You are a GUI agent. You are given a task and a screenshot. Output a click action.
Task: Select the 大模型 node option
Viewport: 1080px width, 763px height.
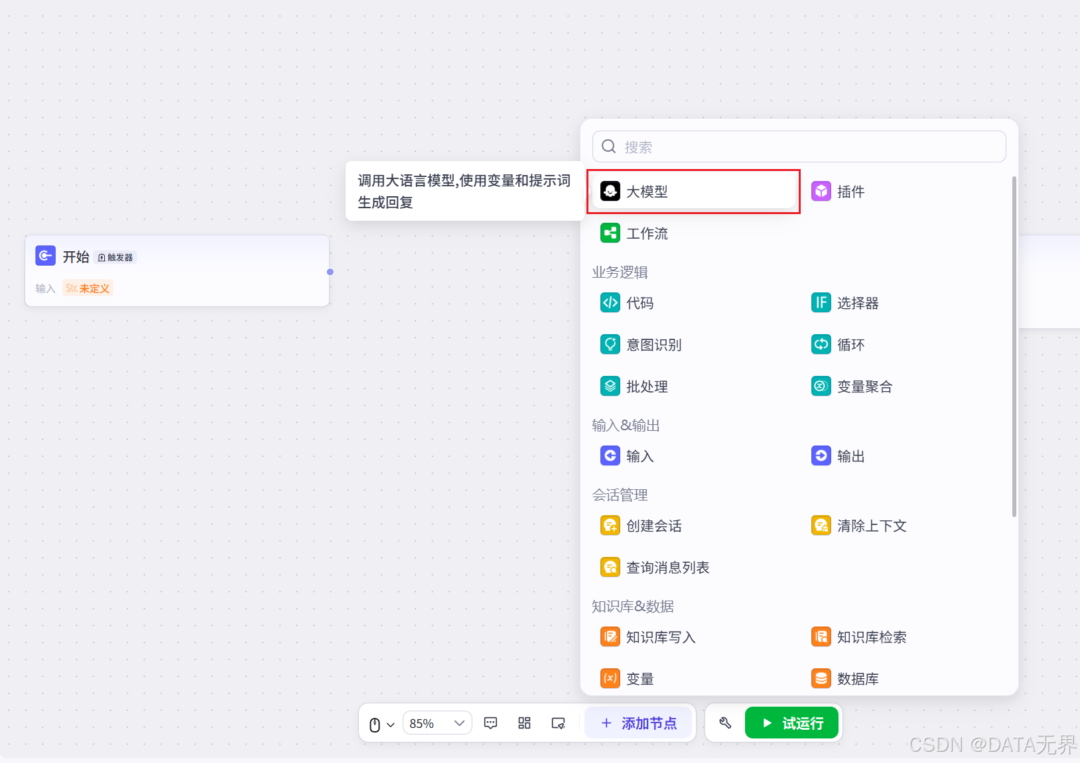pos(694,192)
